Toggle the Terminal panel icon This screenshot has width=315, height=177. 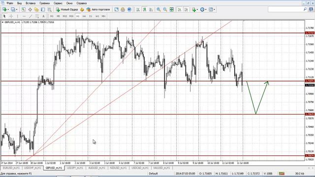tap(43, 9)
